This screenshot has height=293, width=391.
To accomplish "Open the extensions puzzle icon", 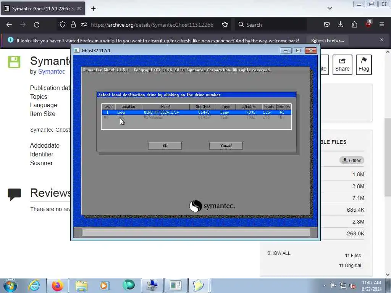I will click(x=354, y=25).
